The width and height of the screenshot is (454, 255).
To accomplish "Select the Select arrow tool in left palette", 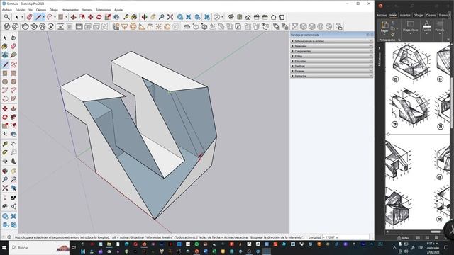I will pyautogui.click(x=5, y=38).
